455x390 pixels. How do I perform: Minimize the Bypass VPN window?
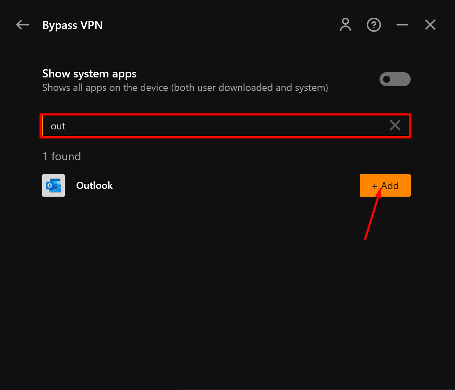pyautogui.click(x=402, y=25)
